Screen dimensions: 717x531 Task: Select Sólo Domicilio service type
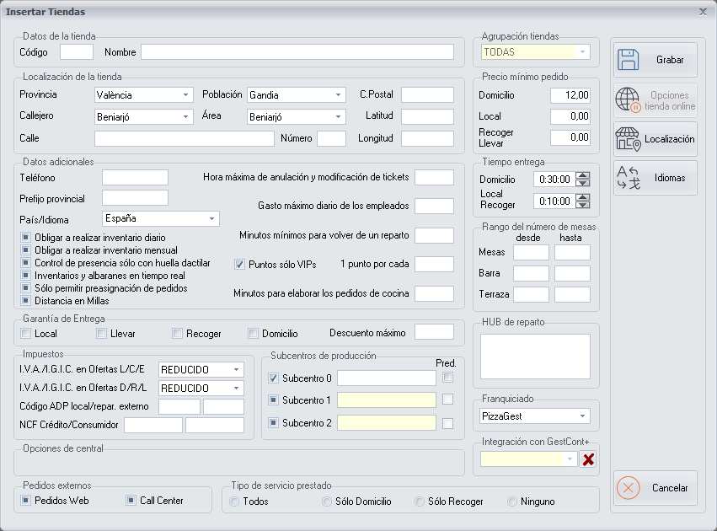(x=327, y=501)
